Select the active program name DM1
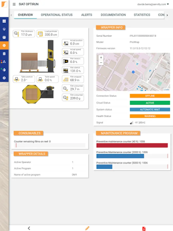Image resolution: width=173 pixels, height=231 pixels. [x=74, y=175]
